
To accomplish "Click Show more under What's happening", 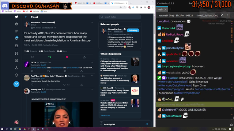I will pos(105,115).
